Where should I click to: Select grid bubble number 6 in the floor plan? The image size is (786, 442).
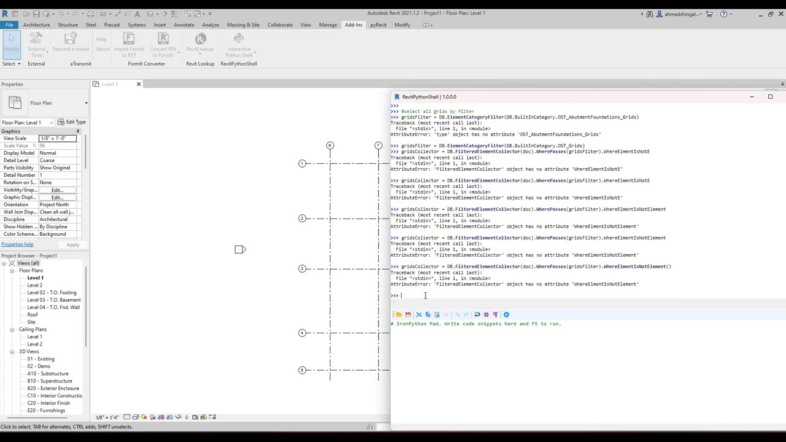(x=330, y=145)
